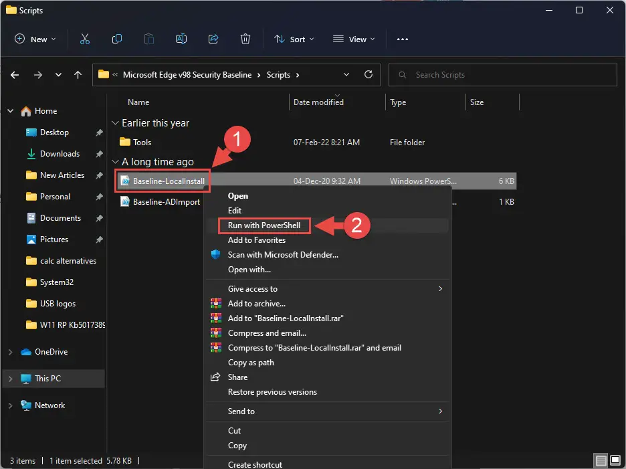Select System32 folder in sidebar
626x469 pixels.
click(x=57, y=282)
